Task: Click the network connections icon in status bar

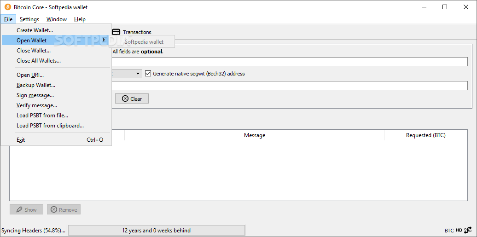Action: pos(468,230)
